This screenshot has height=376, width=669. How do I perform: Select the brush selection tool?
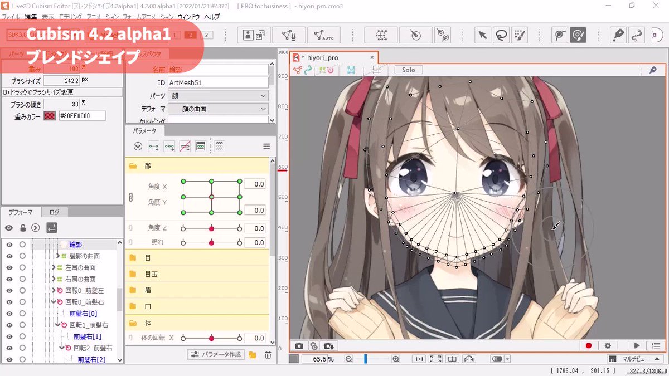click(x=519, y=35)
